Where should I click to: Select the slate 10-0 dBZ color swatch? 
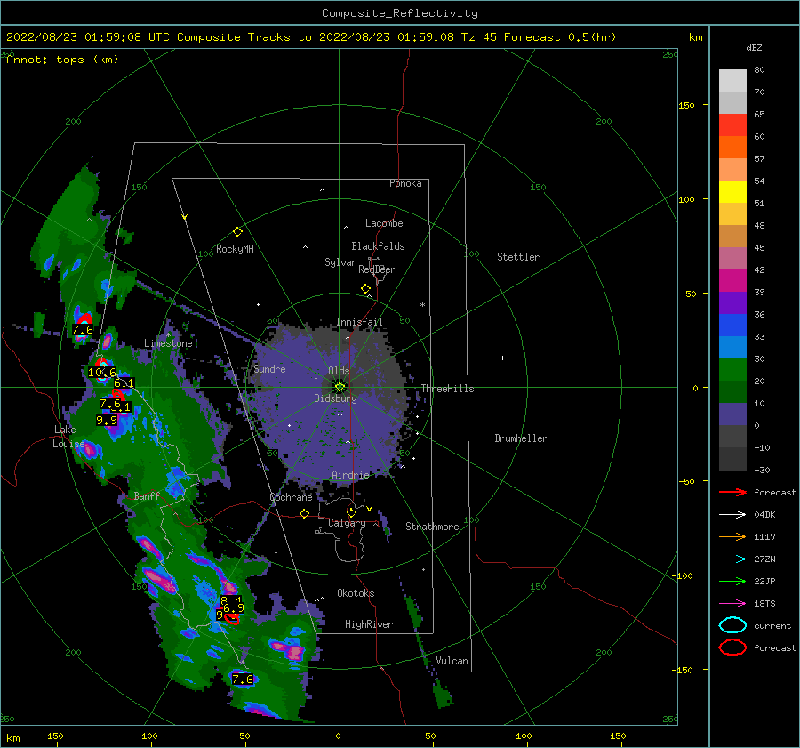click(x=732, y=414)
